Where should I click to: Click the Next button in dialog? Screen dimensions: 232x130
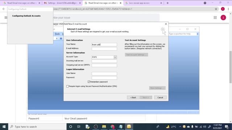[x=146, y=97]
